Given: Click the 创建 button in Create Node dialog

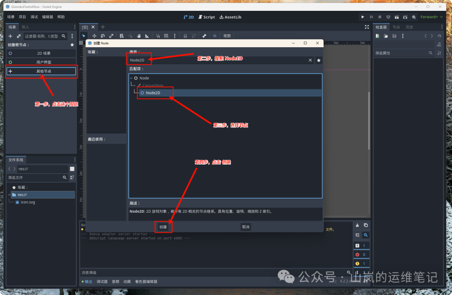Looking at the screenshot, I should pyautogui.click(x=163, y=227).
